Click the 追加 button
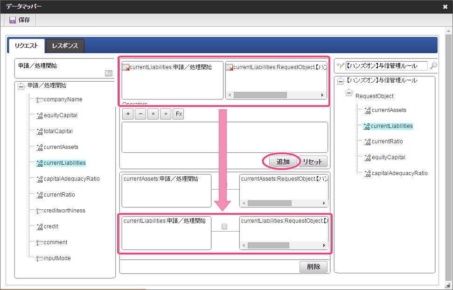Image resolution: width=453 pixels, height=290 pixels. (283, 162)
